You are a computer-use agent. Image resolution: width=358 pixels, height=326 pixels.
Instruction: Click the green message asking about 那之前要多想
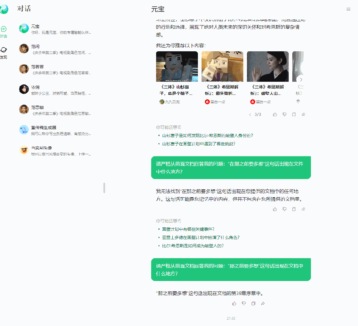[231, 269]
